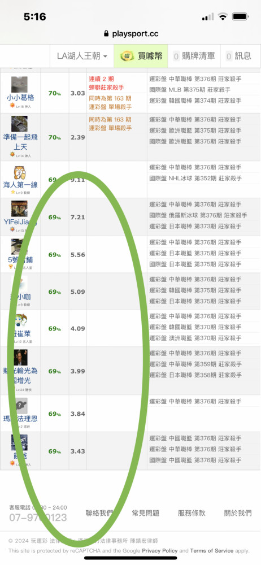Open the LA湖人王朝 account dropdown
This screenshot has height=565, width=261.
pos(82,56)
